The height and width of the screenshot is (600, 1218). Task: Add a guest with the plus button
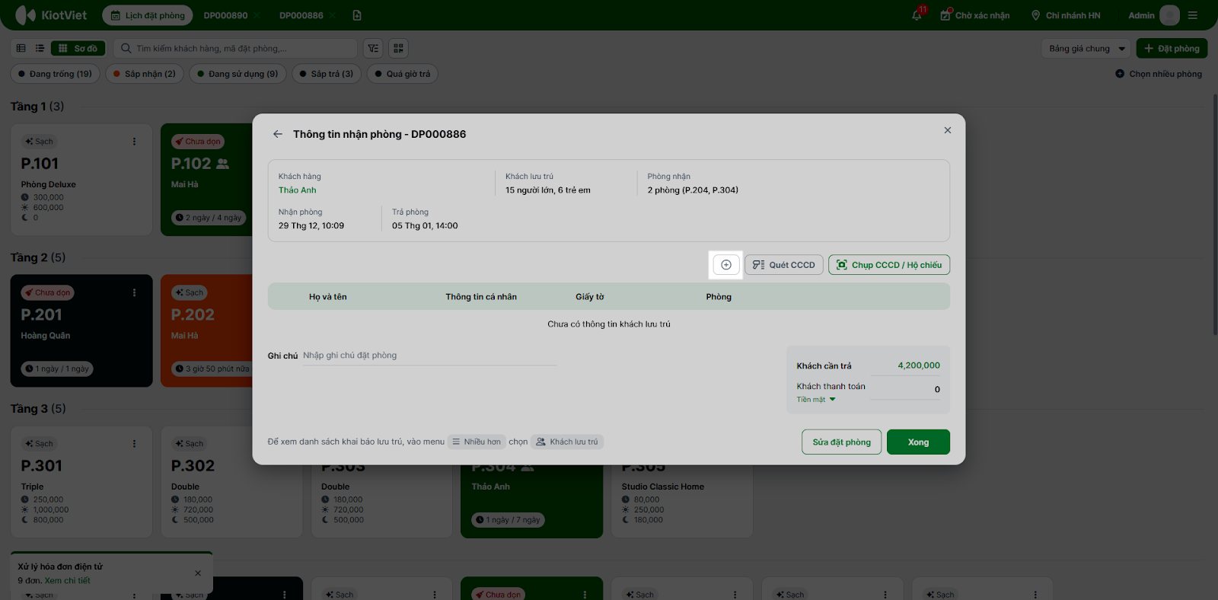726,265
